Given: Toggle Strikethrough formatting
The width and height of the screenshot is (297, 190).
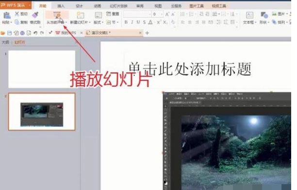Looking at the screenshot, I should [144, 22].
